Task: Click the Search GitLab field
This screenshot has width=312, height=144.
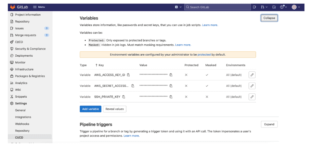Action: 217,7
